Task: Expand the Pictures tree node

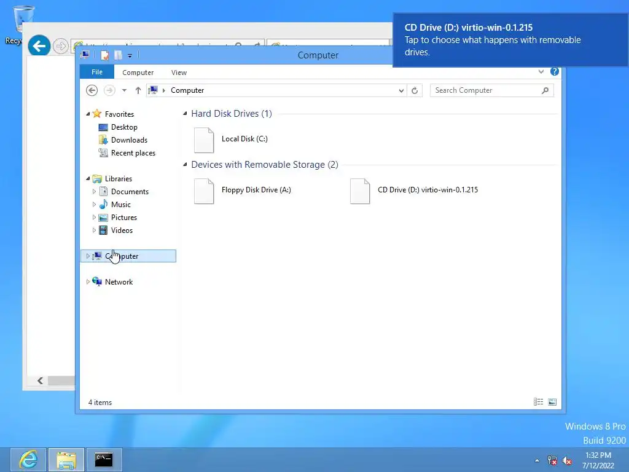Action: [94, 218]
